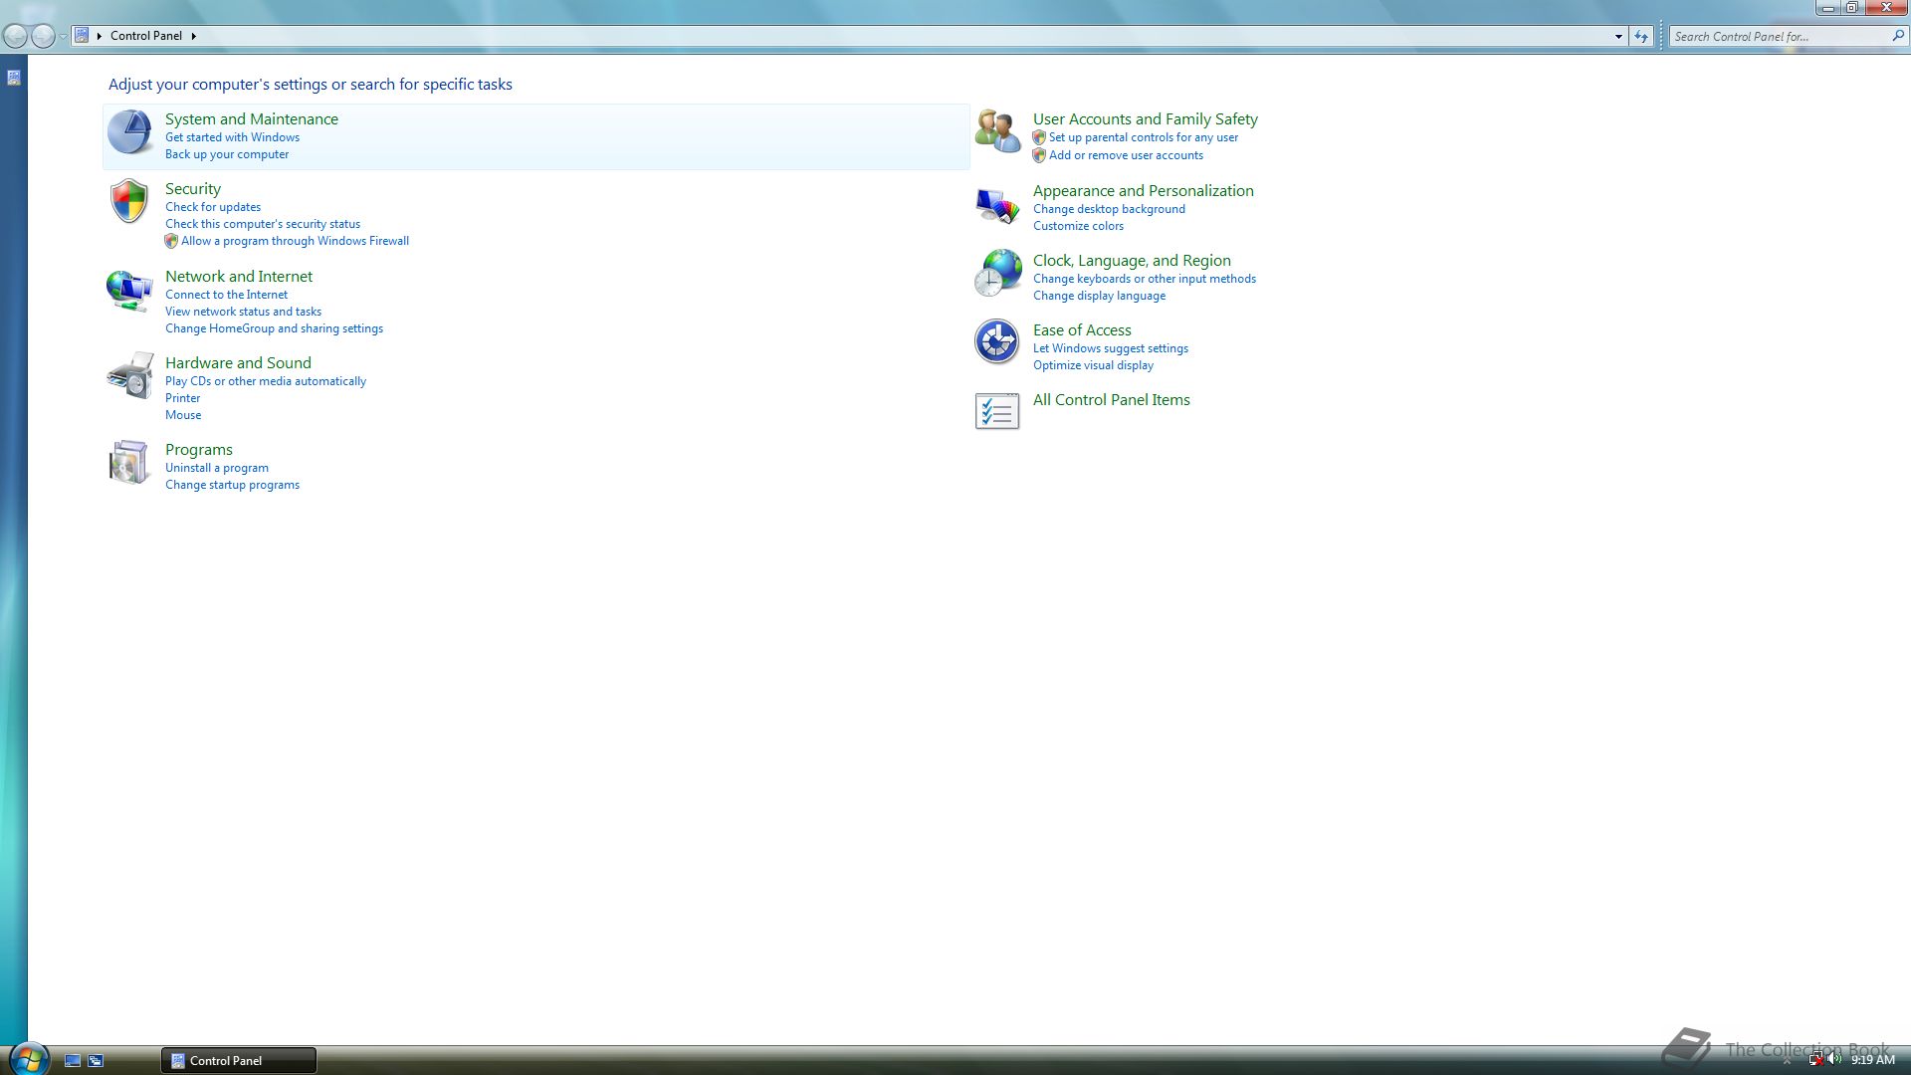Click Control Panel breadcrumb in address bar

pos(146,36)
